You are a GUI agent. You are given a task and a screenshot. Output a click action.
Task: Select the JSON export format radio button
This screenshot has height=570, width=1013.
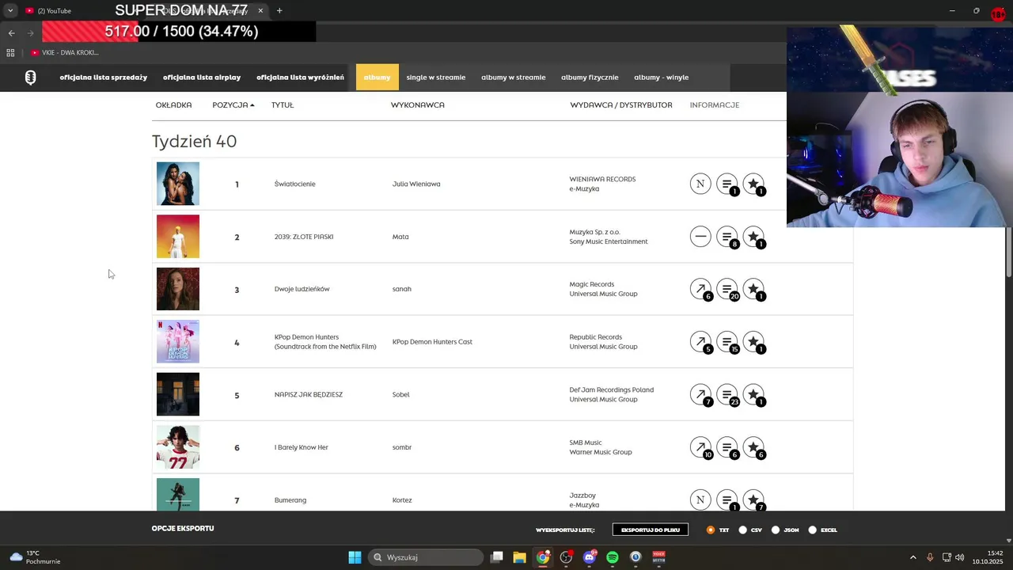pyautogui.click(x=776, y=530)
